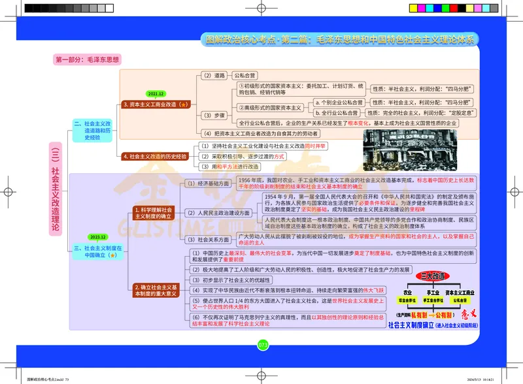Click the star beside "三、社会主义制度在中国确立"
523x384 pixels.
click(x=113, y=255)
